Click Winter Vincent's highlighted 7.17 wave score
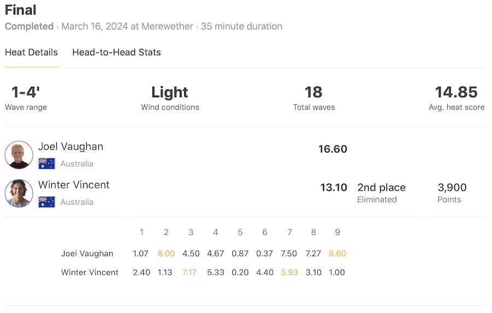Screen dimensions: 492x313 [190, 272]
